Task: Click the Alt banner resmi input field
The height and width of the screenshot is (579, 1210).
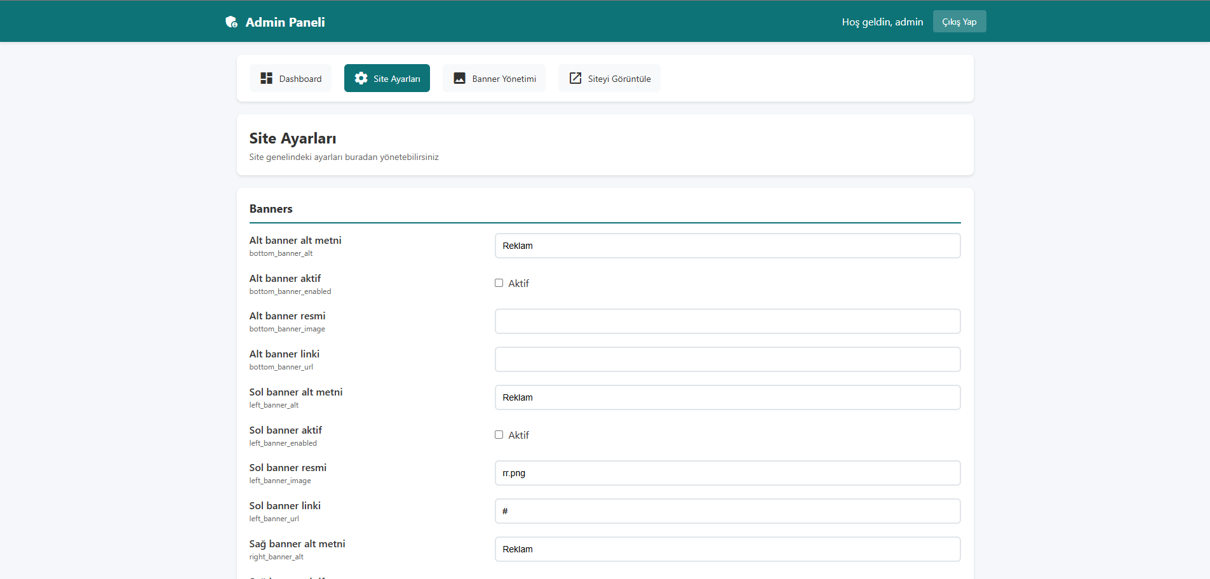Action: coord(727,321)
